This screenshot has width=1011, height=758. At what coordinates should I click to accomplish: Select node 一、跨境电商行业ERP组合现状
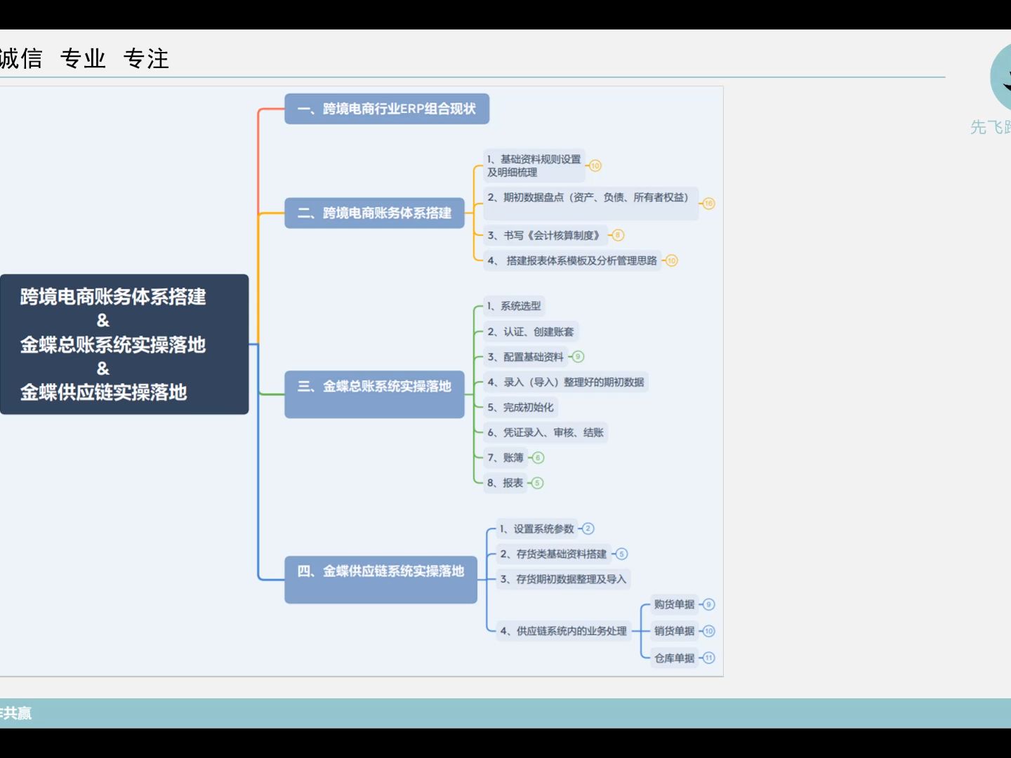(x=387, y=109)
